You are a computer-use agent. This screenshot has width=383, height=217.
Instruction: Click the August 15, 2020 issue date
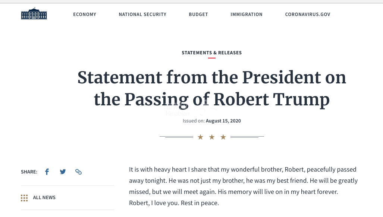click(x=223, y=121)
